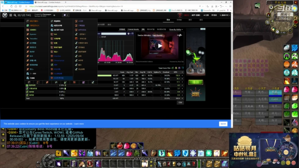
Task: Choose player Ash from the list
Action: (56, 34)
